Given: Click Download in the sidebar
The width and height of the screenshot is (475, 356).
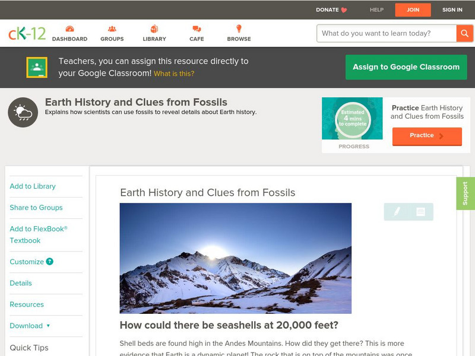Looking at the screenshot, I should (26, 326).
